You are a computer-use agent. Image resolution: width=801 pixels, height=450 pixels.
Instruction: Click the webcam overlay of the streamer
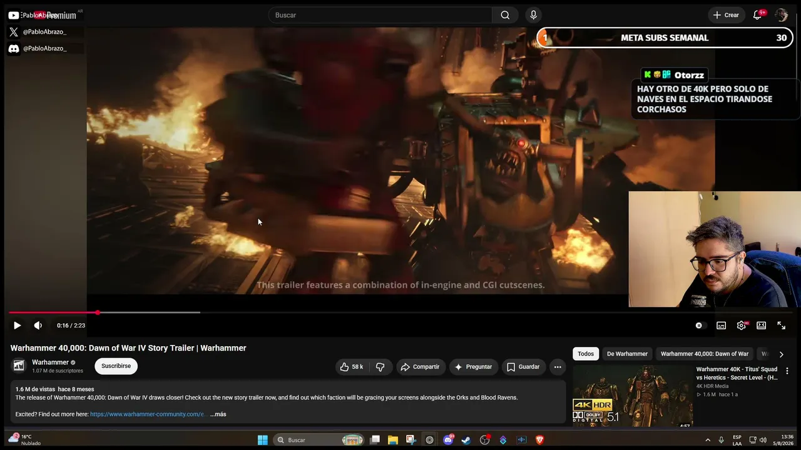click(x=715, y=249)
